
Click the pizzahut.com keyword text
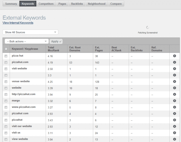click(20, 62)
